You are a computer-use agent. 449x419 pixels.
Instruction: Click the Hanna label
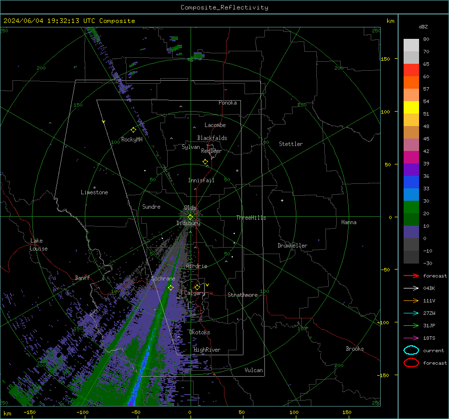[x=349, y=222]
